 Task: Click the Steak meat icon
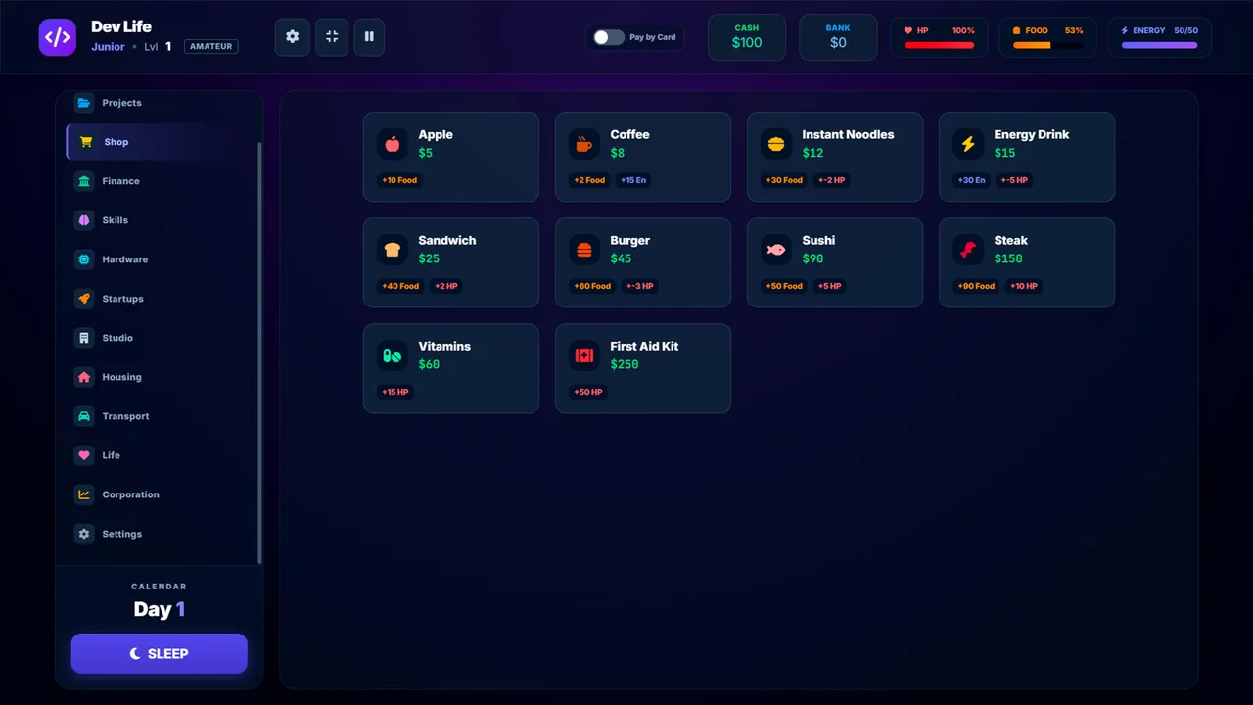point(968,250)
